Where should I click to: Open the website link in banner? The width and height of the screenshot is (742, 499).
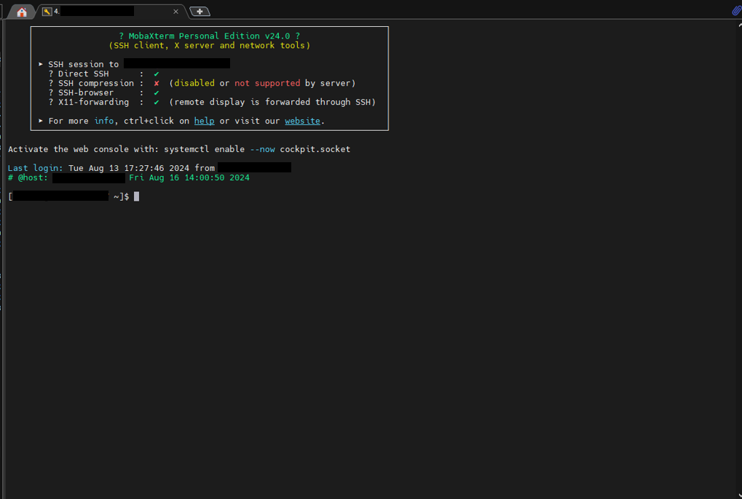pyautogui.click(x=302, y=121)
